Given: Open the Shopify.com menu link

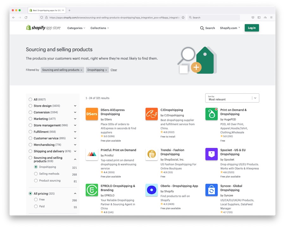Looking at the screenshot, I should point(230,28).
